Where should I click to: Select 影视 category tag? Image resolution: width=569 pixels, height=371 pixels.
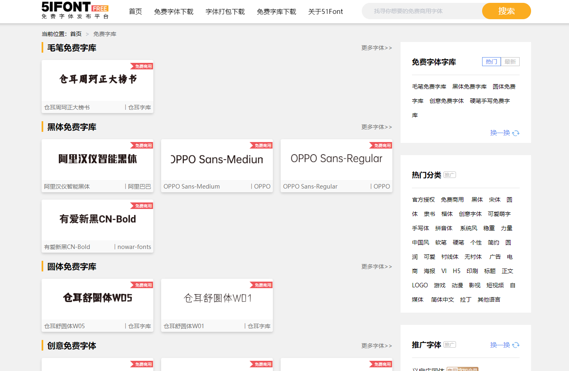click(x=475, y=285)
